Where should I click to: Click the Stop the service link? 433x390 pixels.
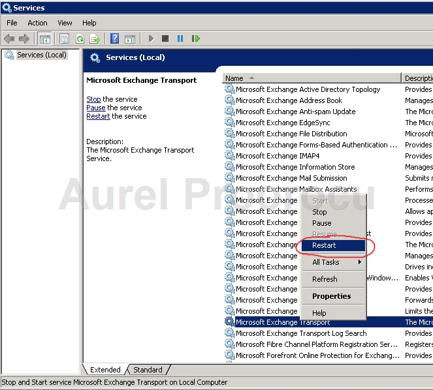(x=93, y=99)
